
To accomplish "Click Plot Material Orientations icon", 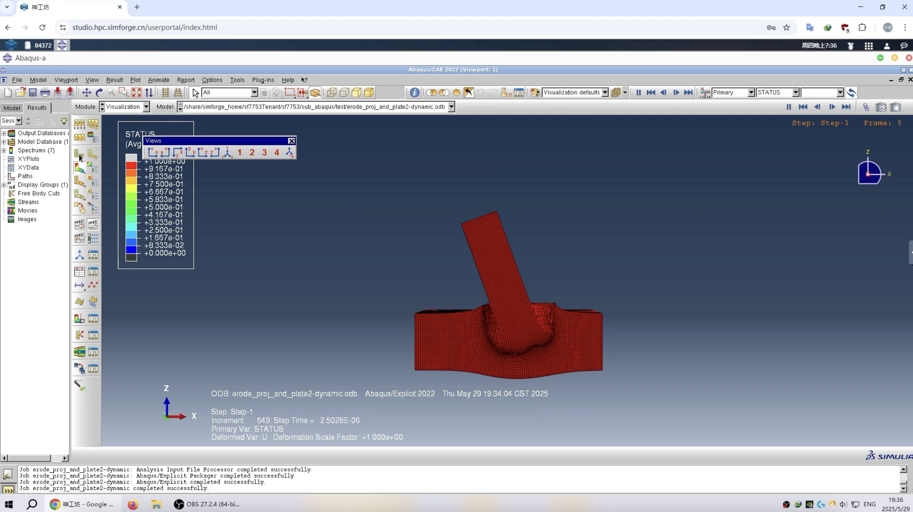I will point(79,194).
